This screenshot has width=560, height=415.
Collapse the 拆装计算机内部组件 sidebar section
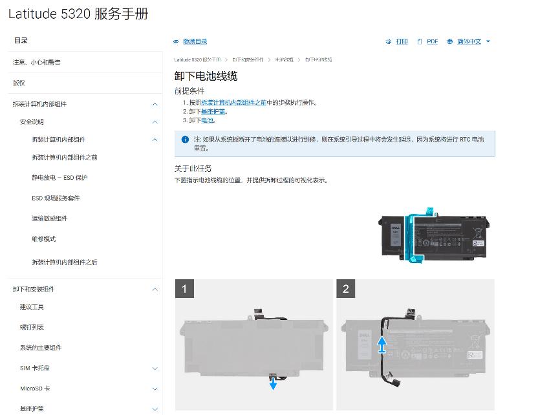(155, 103)
